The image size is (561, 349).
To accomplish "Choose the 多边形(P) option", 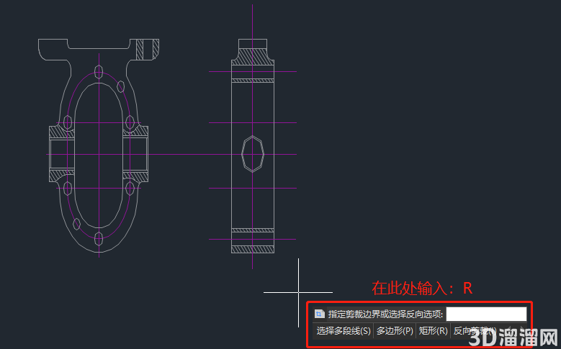I will (x=395, y=331).
